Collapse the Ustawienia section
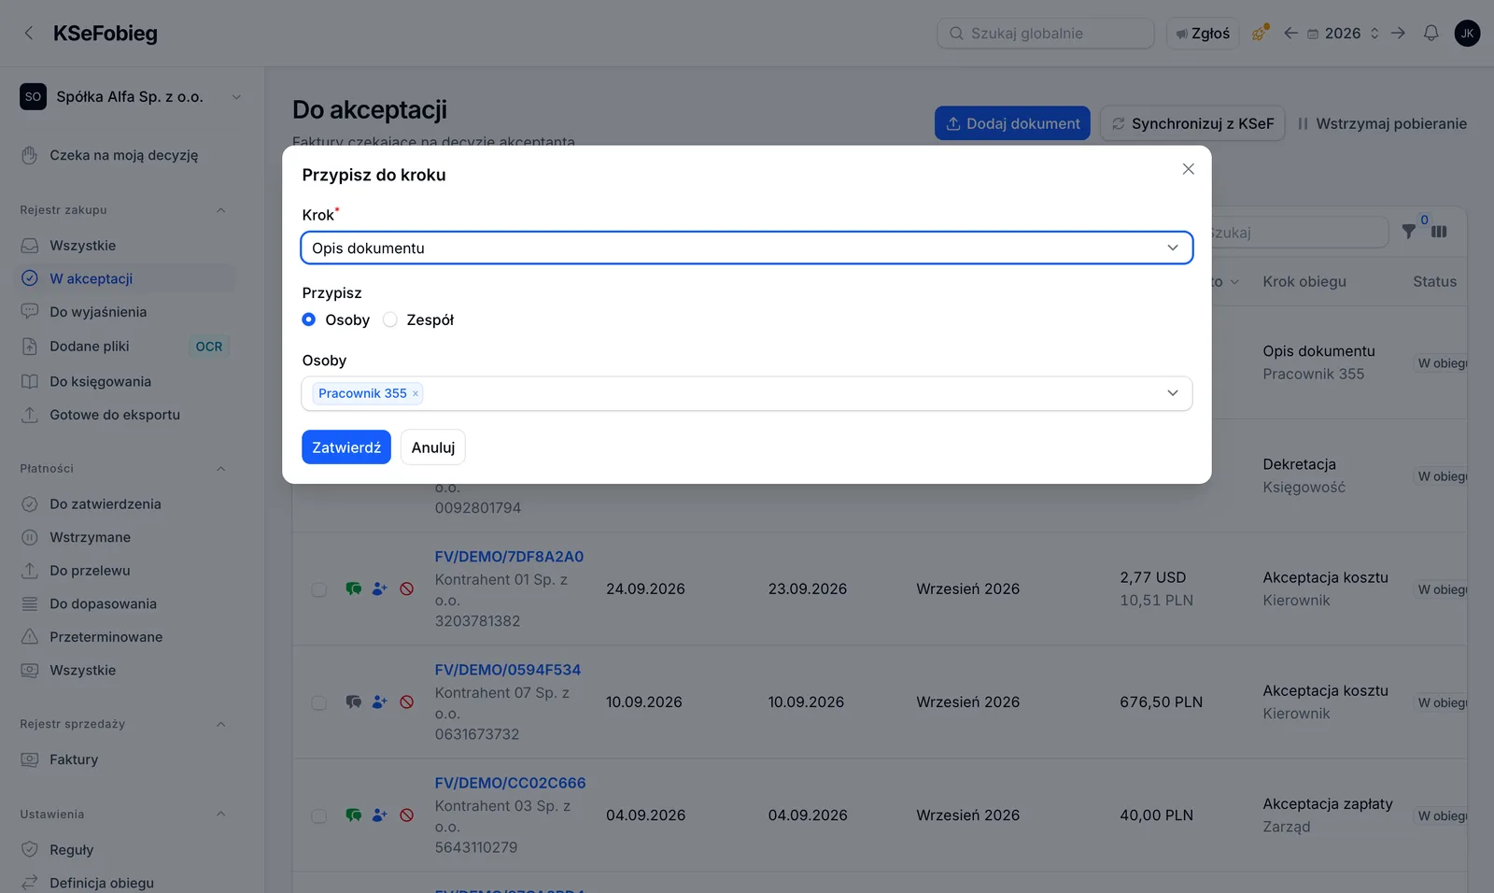Viewport: 1494px width, 893px height. pos(221,815)
